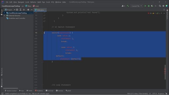Click the 4 spaces indent status entry
This screenshot has height=95, width=169.
161,94
